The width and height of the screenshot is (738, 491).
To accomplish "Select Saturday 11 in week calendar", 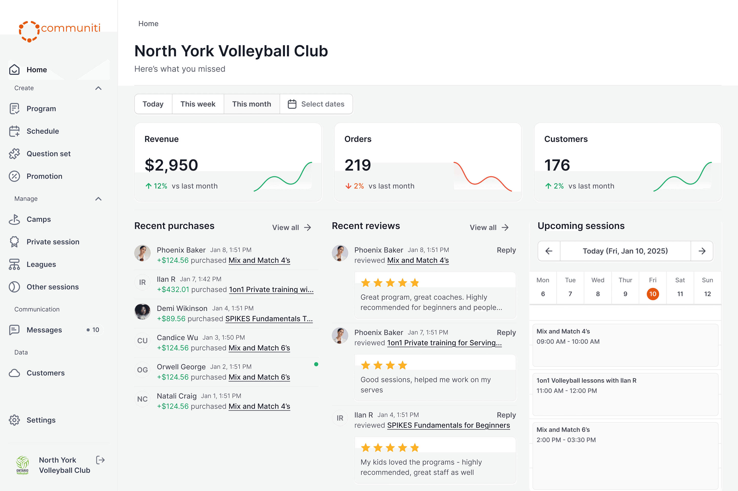I will tap(680, 294).
